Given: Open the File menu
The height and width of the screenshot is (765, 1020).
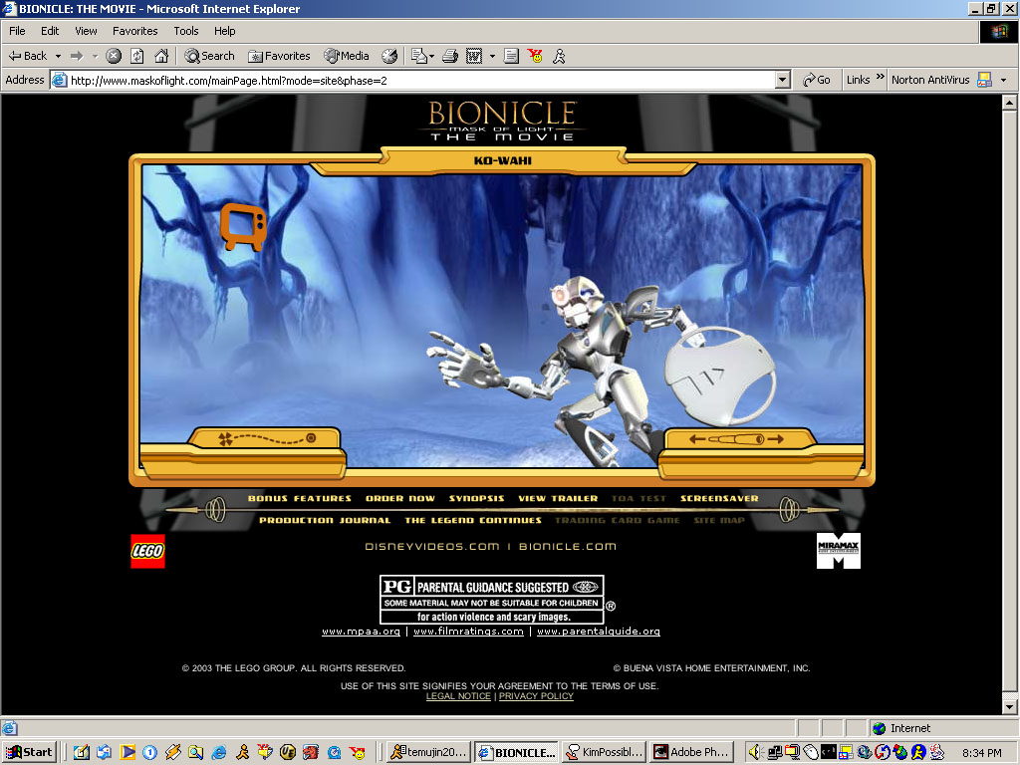Looking at the screenshot, I should point(17,31).
